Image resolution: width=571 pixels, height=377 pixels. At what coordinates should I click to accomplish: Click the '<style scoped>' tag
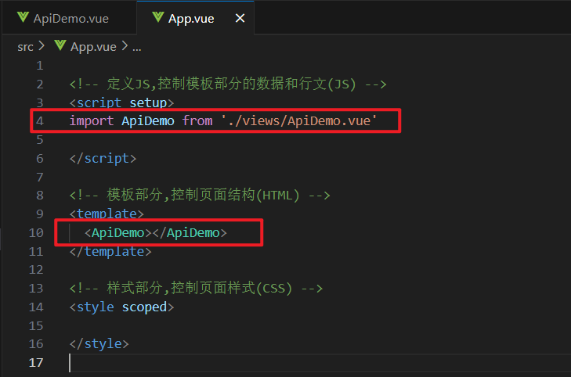121,307
